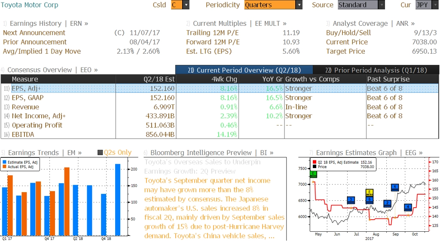Click the Target Price value 6950.13

[x=424, y=52]
